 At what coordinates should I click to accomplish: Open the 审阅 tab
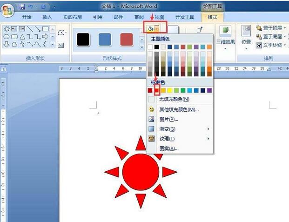click(x=139, y=17)
